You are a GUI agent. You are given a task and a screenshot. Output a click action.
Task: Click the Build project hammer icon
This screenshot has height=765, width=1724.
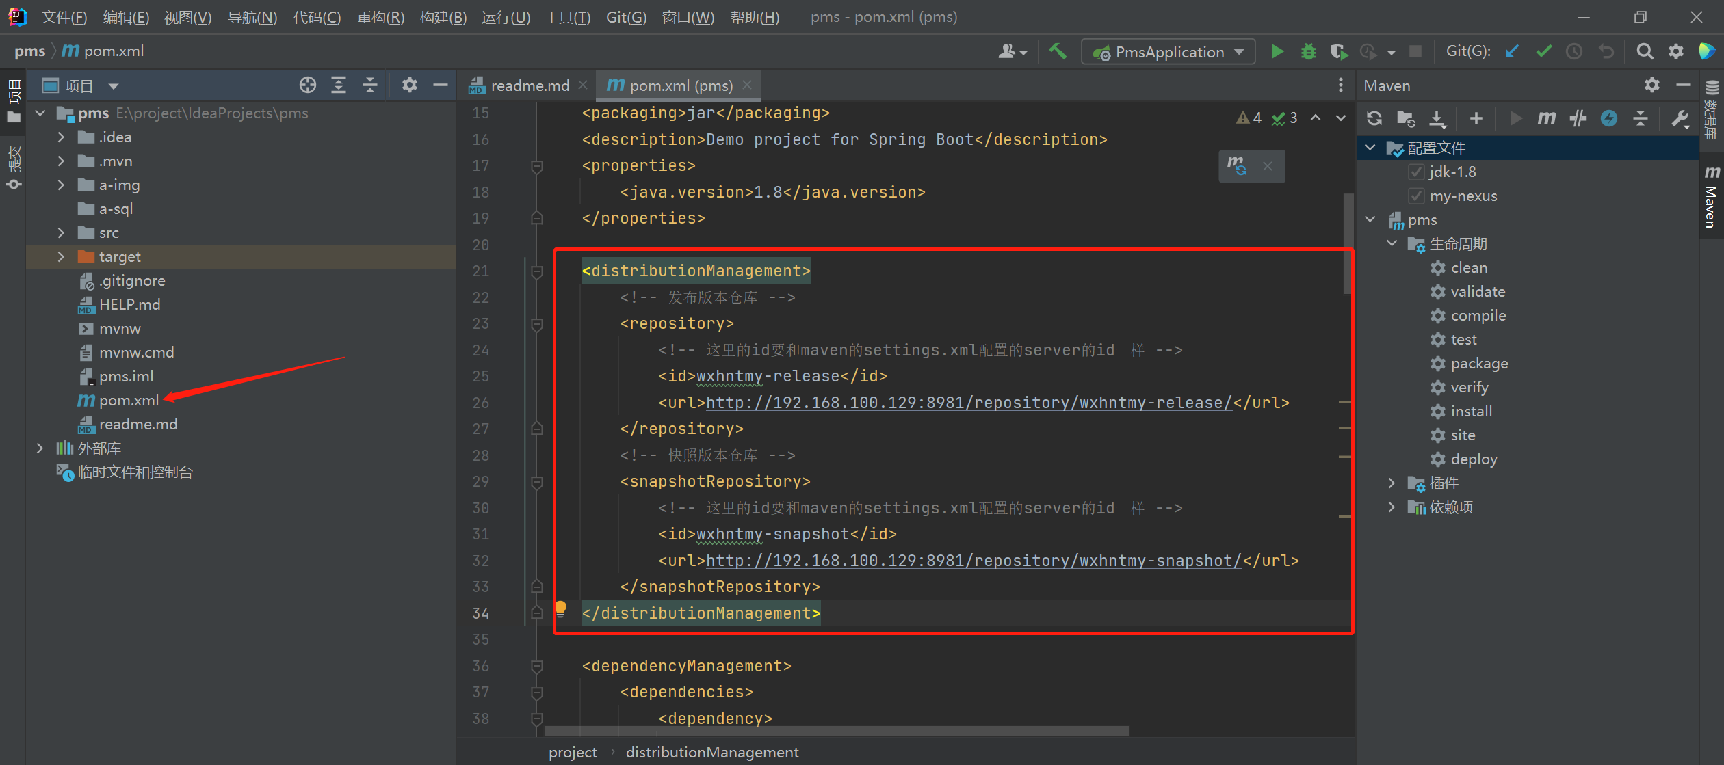pos(1058,52)
